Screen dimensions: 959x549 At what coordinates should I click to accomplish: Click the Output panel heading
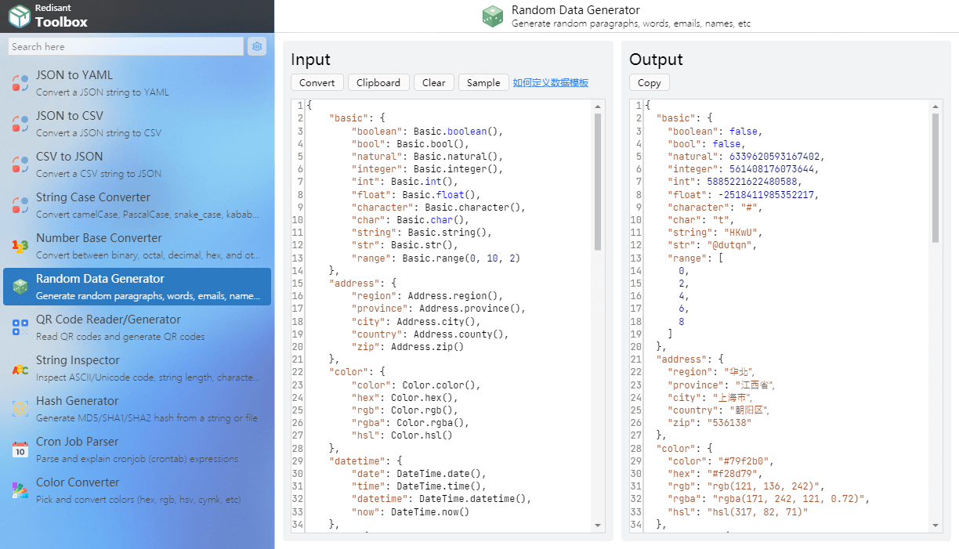[657, 60]
